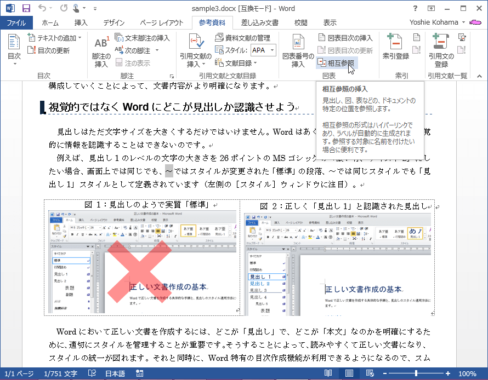The image size is (488, 380).
Task: Open the Customize Quick Access Toolbar arrow
Action: (x=95, y=9)
